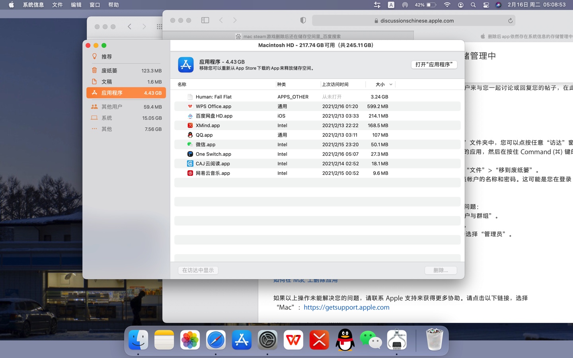573x358 pixels.
Task: Click the 上次访问时间 column header
Action: point(335,84)
